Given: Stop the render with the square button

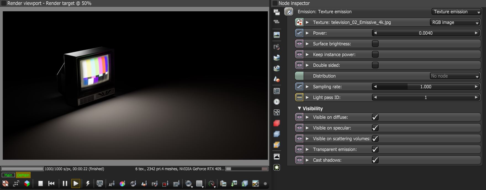Looking at the screenshot, I should 40,183.
